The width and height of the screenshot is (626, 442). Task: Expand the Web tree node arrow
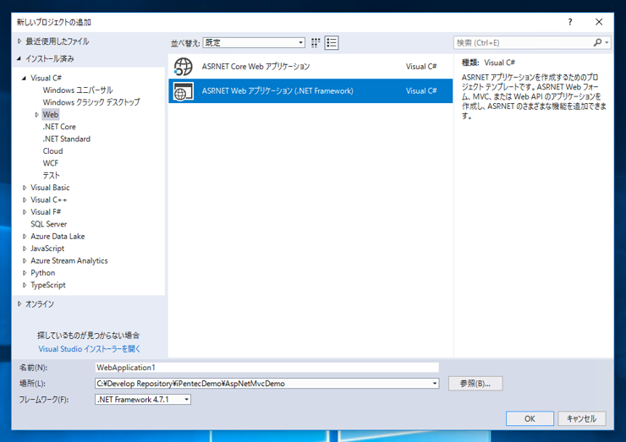click(36, 114)
